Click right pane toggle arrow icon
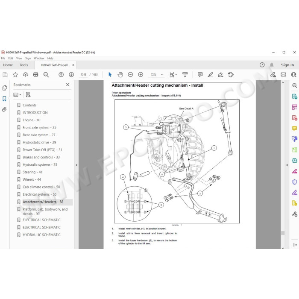Screen dimensions: 299x299 (295, 245)
